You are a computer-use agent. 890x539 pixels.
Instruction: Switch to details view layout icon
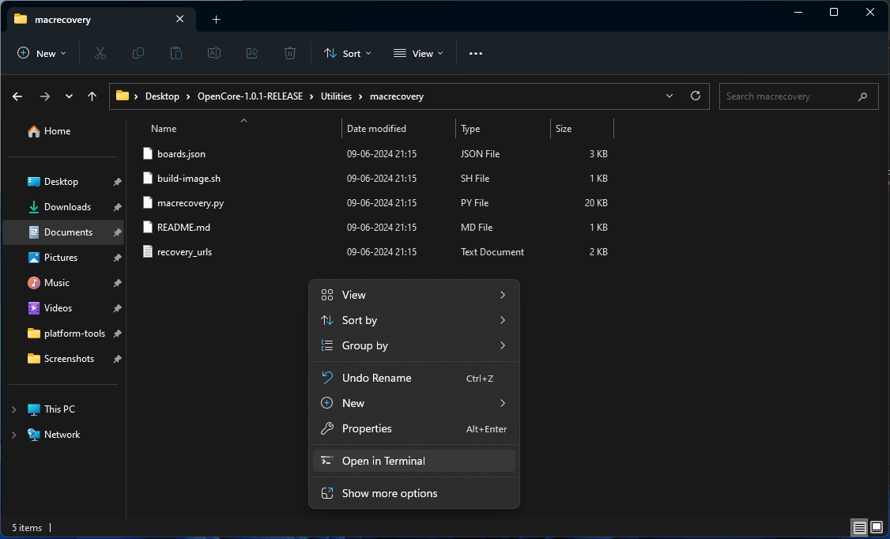pos(859,527)
